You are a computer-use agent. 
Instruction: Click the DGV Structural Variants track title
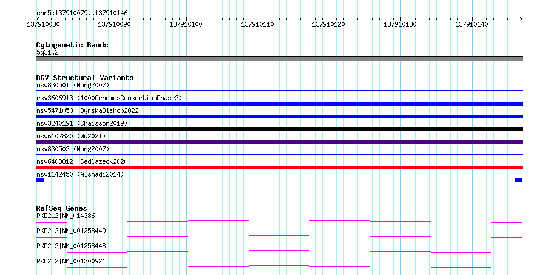click(85, 78)
